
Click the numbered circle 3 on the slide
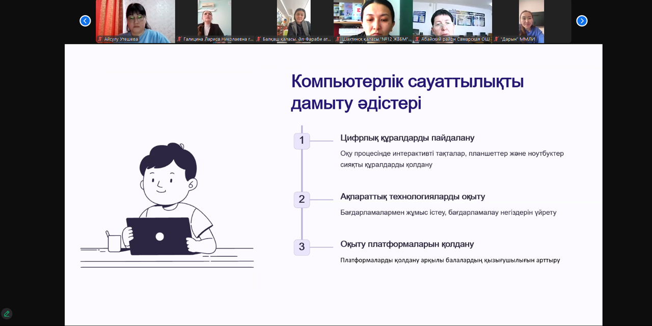click(x=301, y=247)
